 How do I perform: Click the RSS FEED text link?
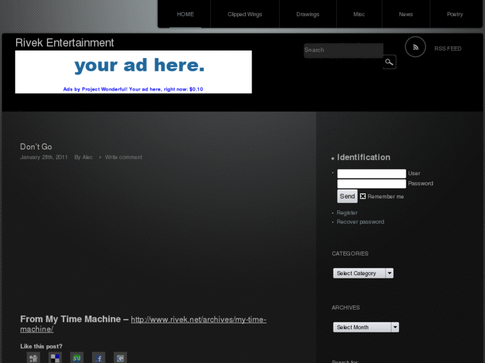coord(448,49)
